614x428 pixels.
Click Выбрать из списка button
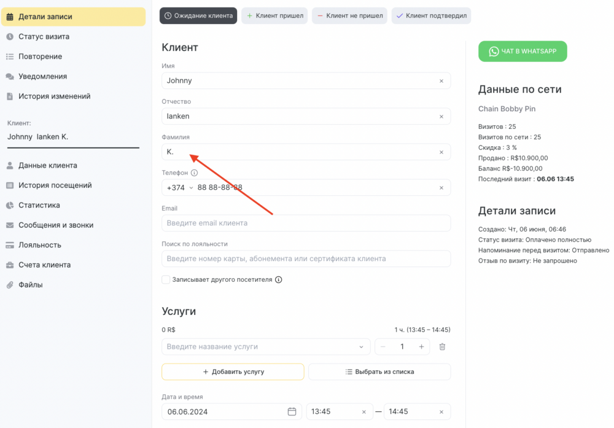point(379,372)
